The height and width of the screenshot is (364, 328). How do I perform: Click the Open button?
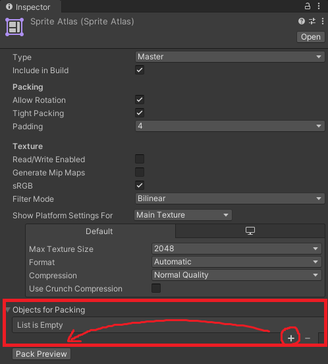[311, 37]
